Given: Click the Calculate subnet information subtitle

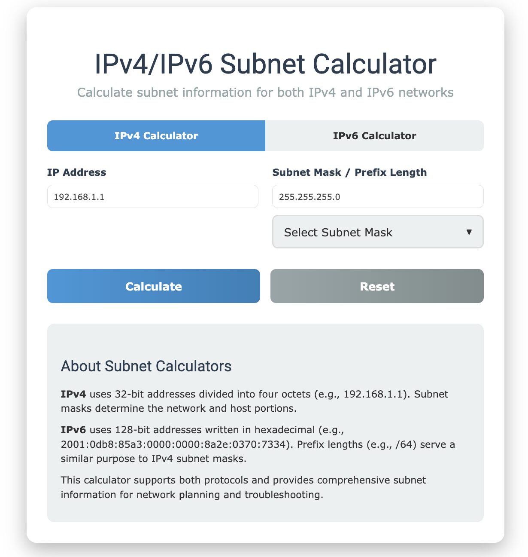Looking at the screenshot, I should [x=265, y=92].
